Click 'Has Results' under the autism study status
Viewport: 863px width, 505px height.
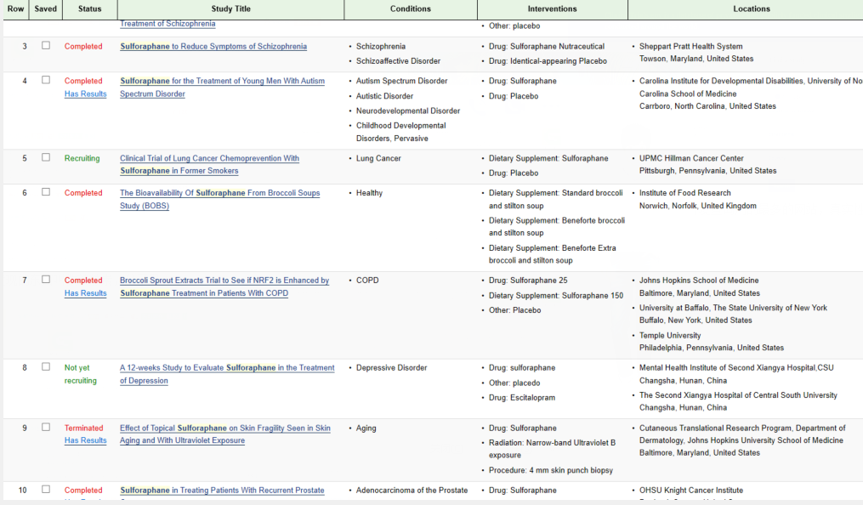(86, 94)
